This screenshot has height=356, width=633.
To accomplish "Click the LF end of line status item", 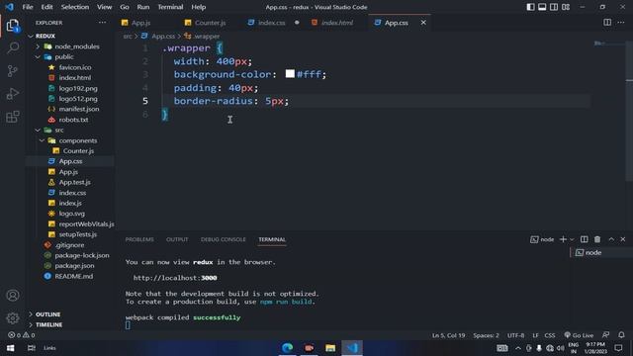I will [535, 335].
